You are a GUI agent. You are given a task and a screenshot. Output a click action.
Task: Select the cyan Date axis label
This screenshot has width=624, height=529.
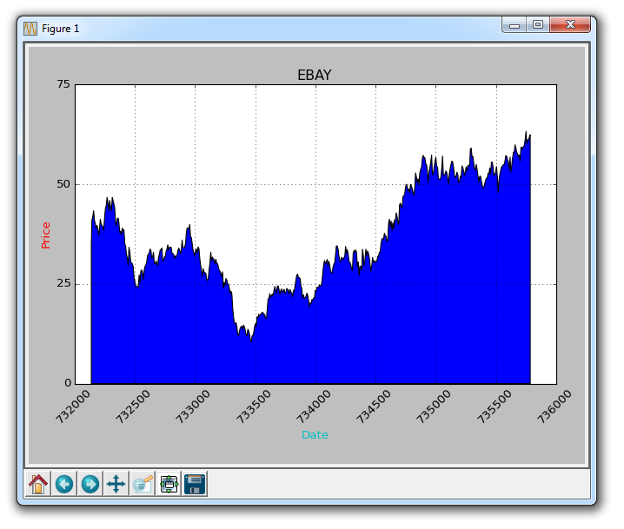tap(315, 434)
